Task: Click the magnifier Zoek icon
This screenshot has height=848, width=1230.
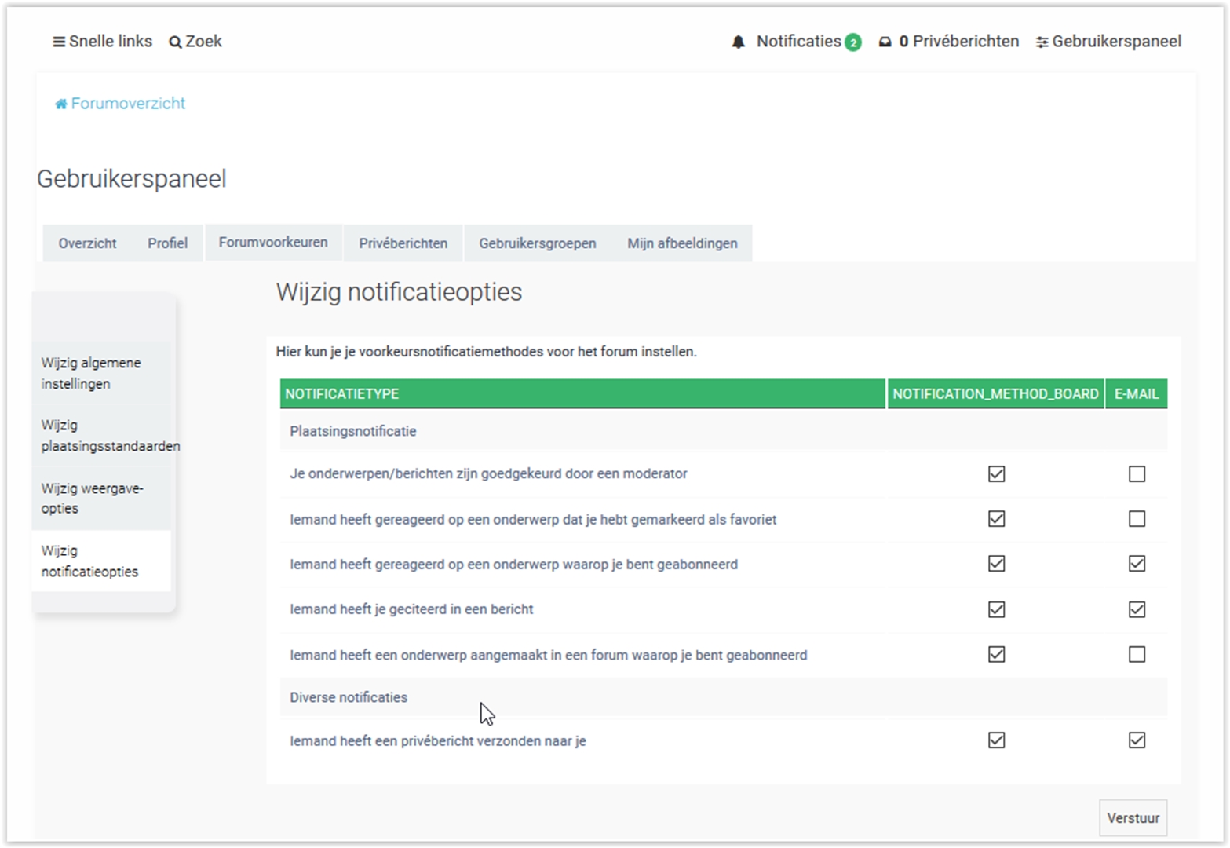Action: click(175, 42)
